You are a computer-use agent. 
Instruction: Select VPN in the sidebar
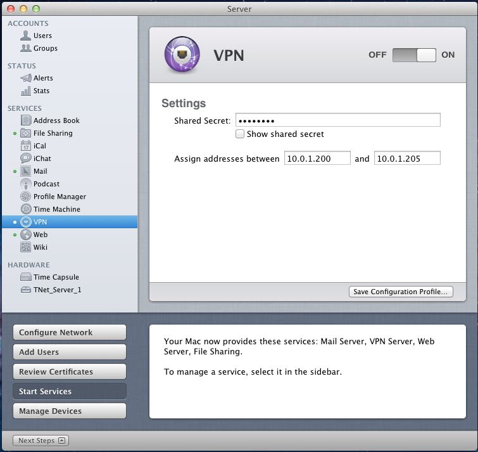tap(70, 222)
